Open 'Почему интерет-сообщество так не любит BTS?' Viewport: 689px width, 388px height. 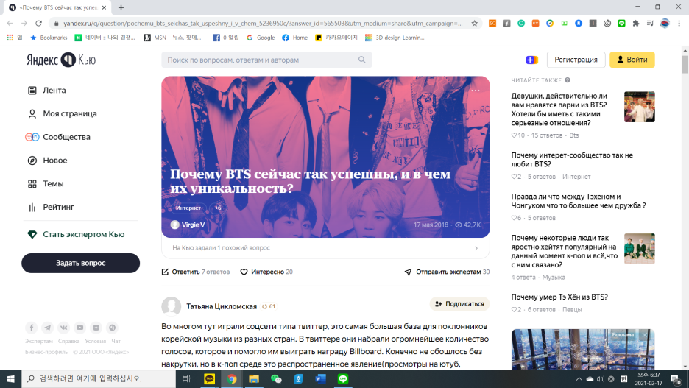click(x=572, y=160)
